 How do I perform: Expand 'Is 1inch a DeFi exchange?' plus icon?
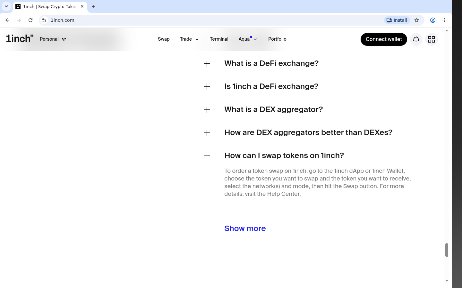tap(207, 87)
